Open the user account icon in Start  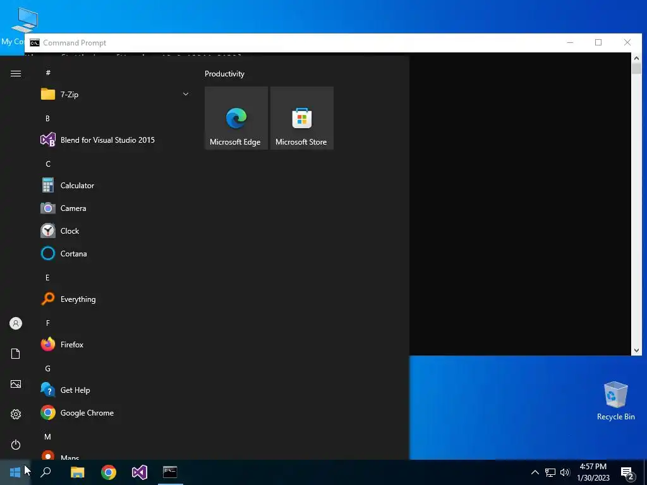(16, 323)
